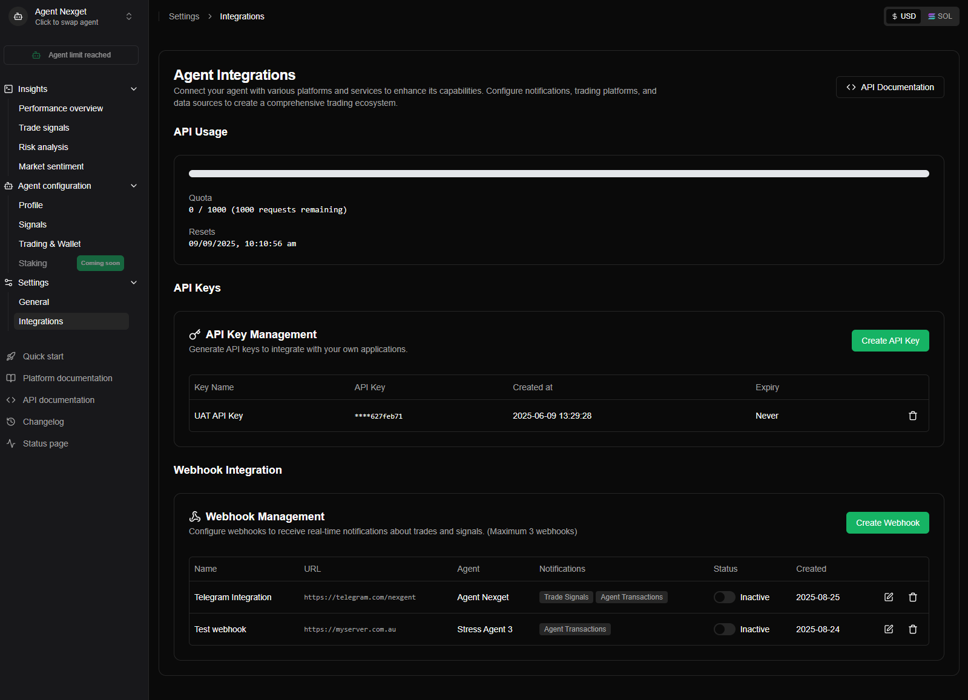
Task: Click the Agent Nexget robot avatar icon
Action: coord(18,17)
